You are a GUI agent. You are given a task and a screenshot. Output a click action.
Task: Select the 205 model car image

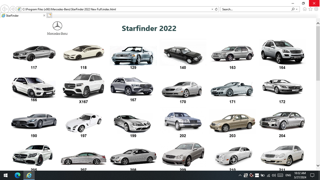tap(33, 155)
